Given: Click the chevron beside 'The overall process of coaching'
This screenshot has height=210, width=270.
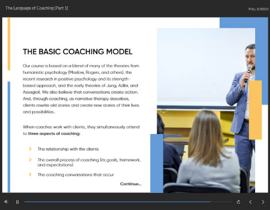Looking at the screenshot, I should click(30, 160).
